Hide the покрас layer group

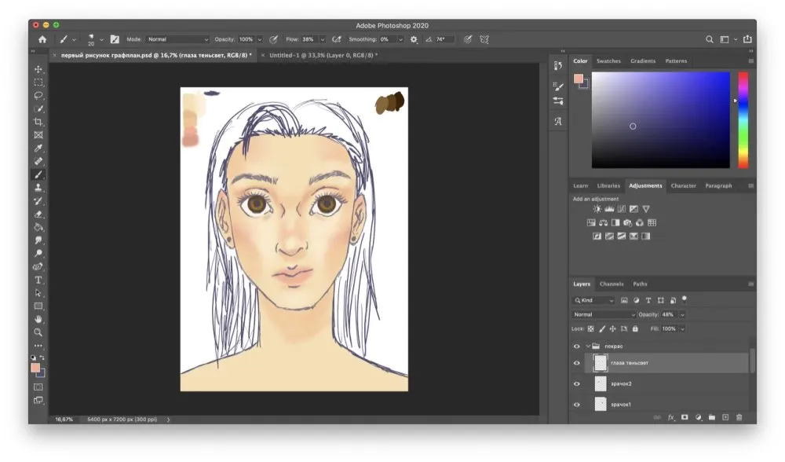577,346
